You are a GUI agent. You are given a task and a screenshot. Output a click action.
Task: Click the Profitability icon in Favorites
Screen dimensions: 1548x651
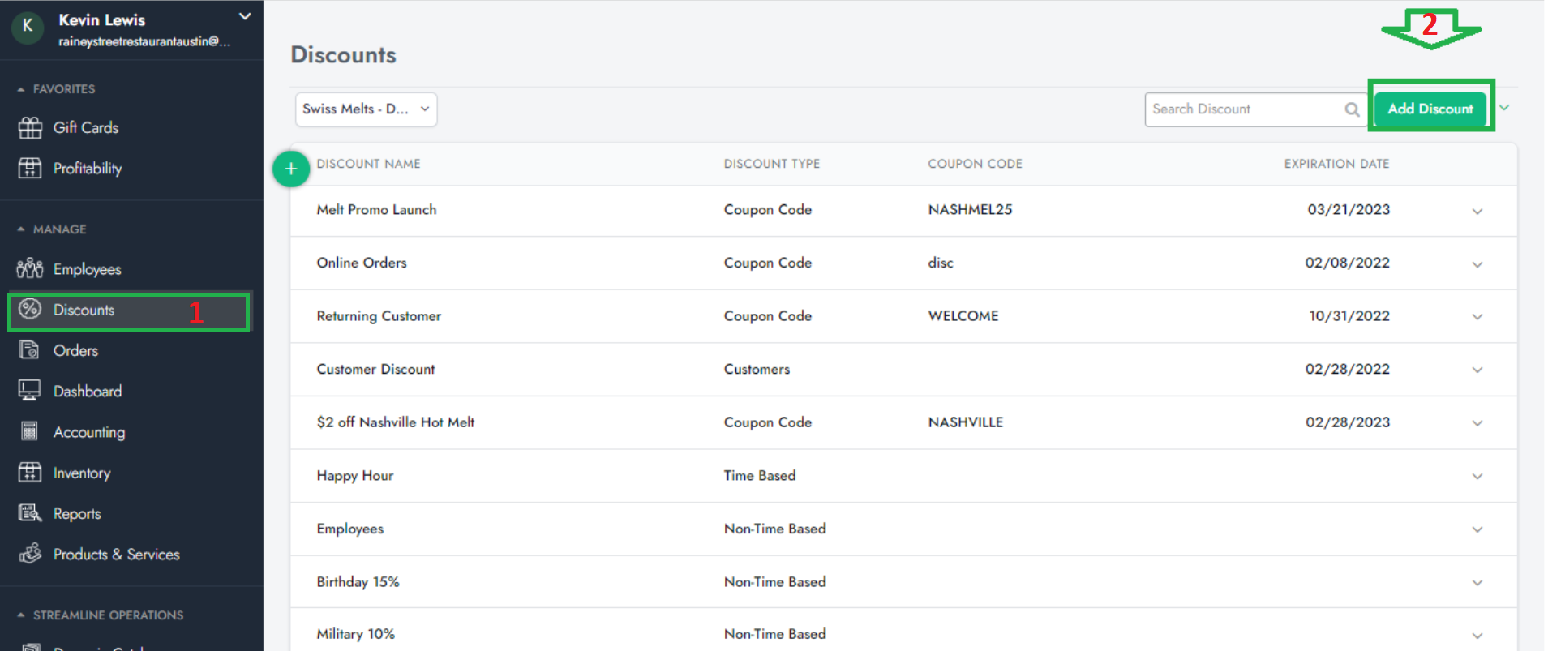click(x=30, y=168)
